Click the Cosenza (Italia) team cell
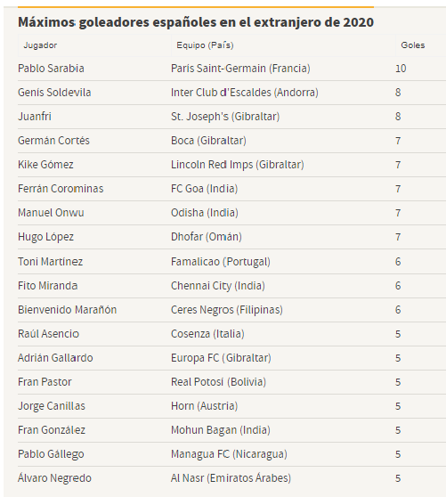The width and height of the screenshot is (446, 497). (207, 334)
